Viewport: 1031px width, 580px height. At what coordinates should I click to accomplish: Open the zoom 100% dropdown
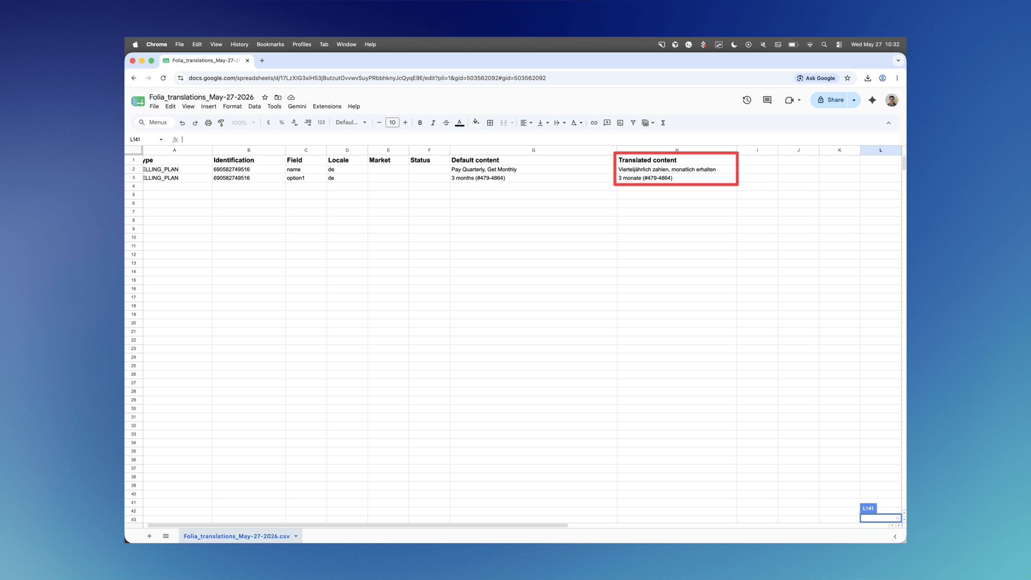click(x=243, y=122)
